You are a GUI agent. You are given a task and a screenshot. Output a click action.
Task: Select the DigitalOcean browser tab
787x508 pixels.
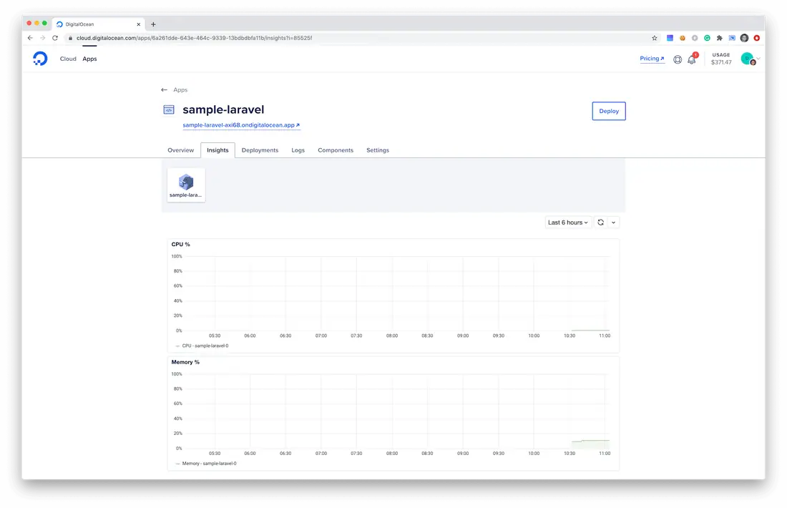pyautogui.click(x=99, y=24)
